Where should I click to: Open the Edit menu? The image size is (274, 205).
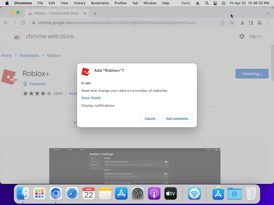(52, 3)
